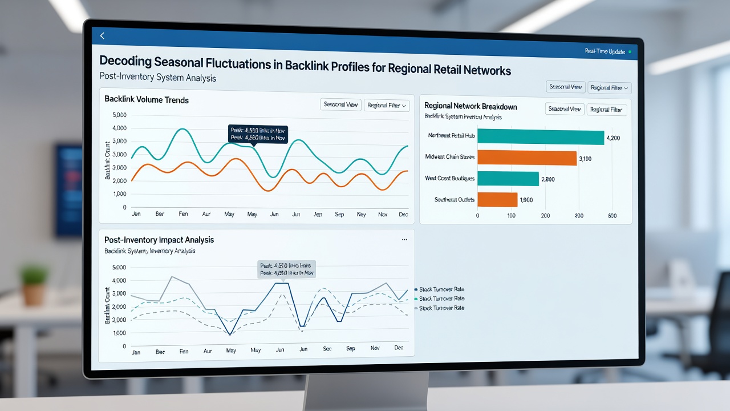Open Regional Filter in Regional Network Breakdown panel

(606, 110)
